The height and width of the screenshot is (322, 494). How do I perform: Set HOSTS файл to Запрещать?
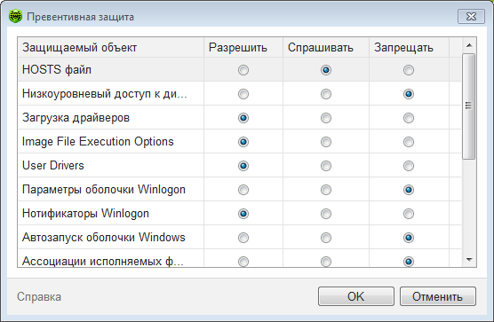pyautogui.click(x=409, y=70)
